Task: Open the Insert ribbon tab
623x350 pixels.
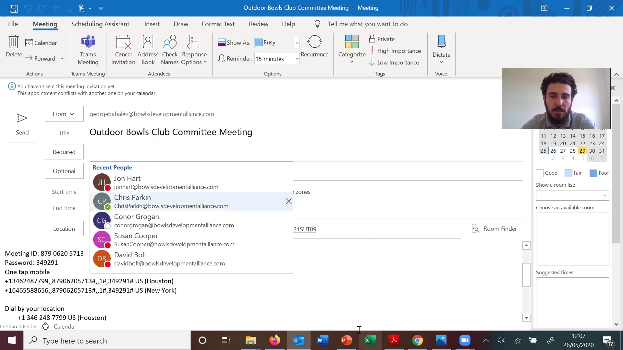Action: pos(152,24)
